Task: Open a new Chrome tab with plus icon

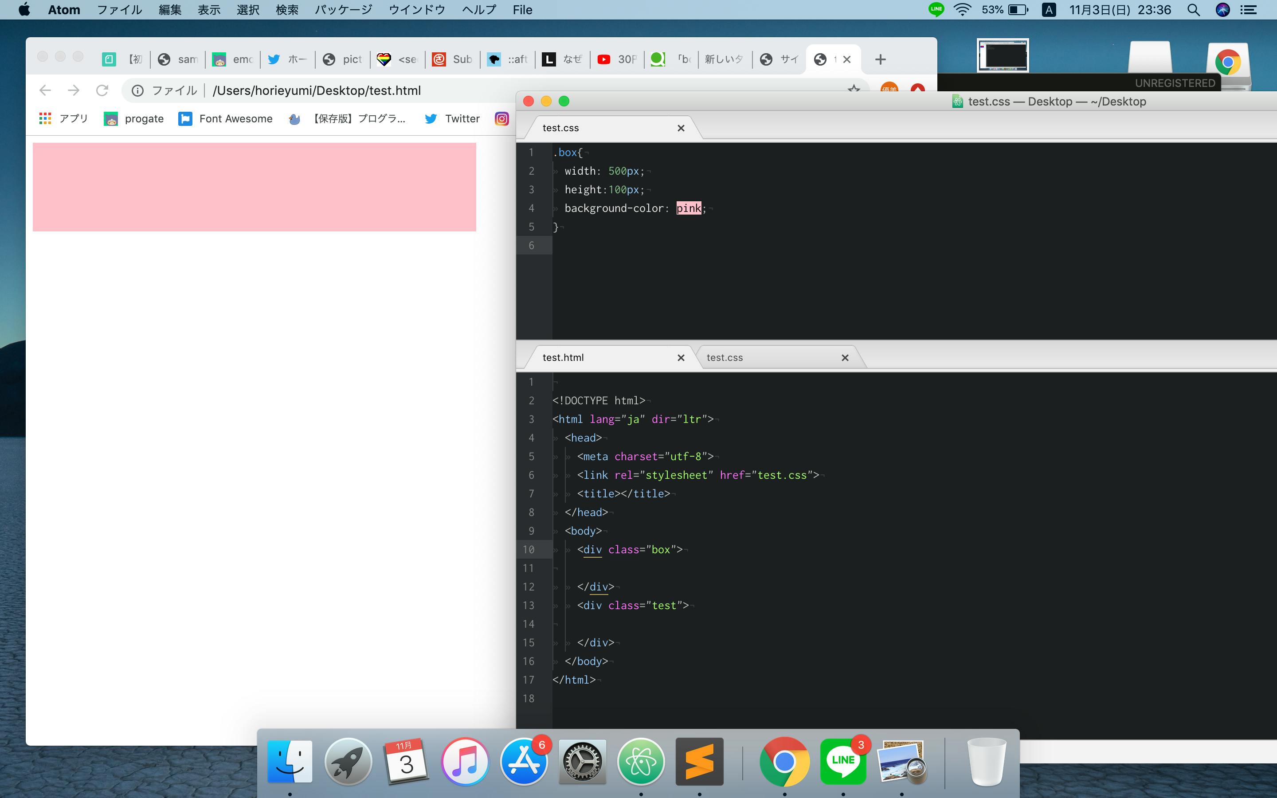Action: 880,59
